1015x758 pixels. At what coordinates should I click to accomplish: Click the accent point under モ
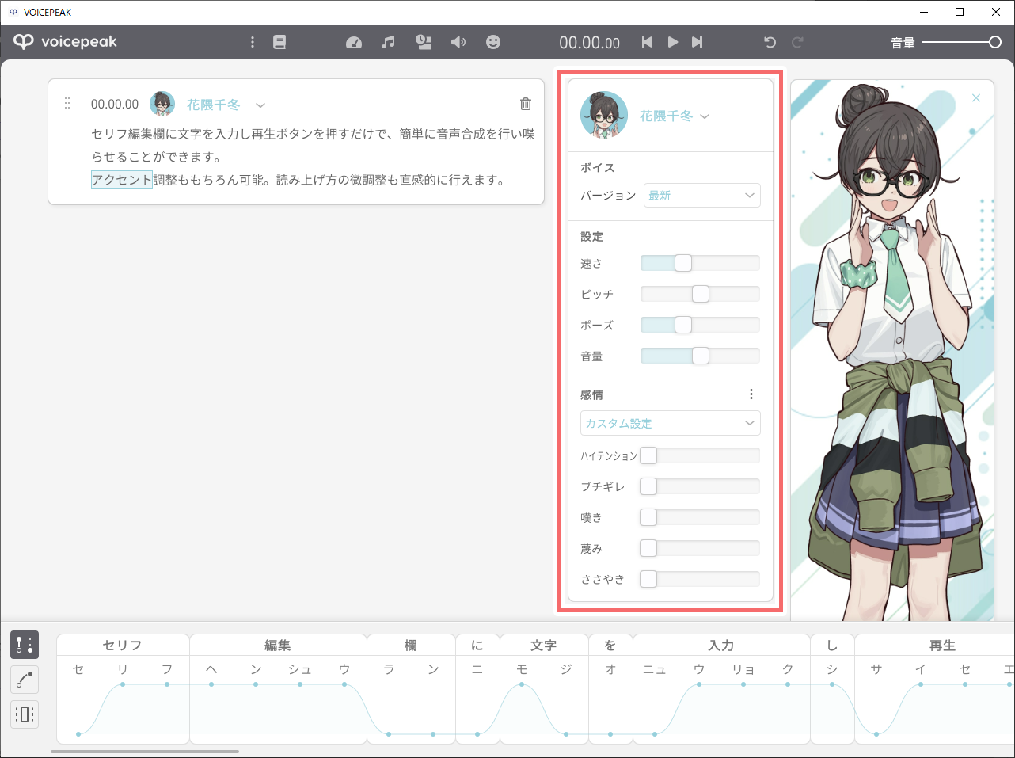(522, 684)
